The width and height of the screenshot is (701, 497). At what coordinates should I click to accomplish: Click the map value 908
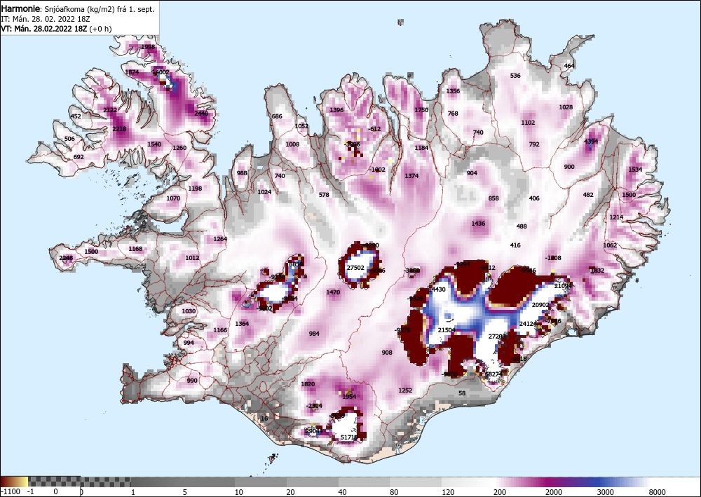pos(387,353)
